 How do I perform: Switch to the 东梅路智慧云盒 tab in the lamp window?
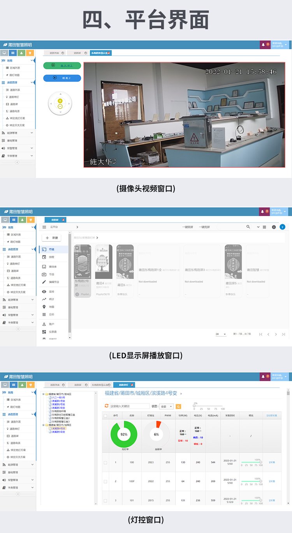(x=100, y=384)
